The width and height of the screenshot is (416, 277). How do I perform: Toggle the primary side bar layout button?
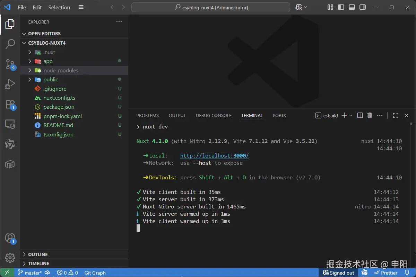pos(341,7)
